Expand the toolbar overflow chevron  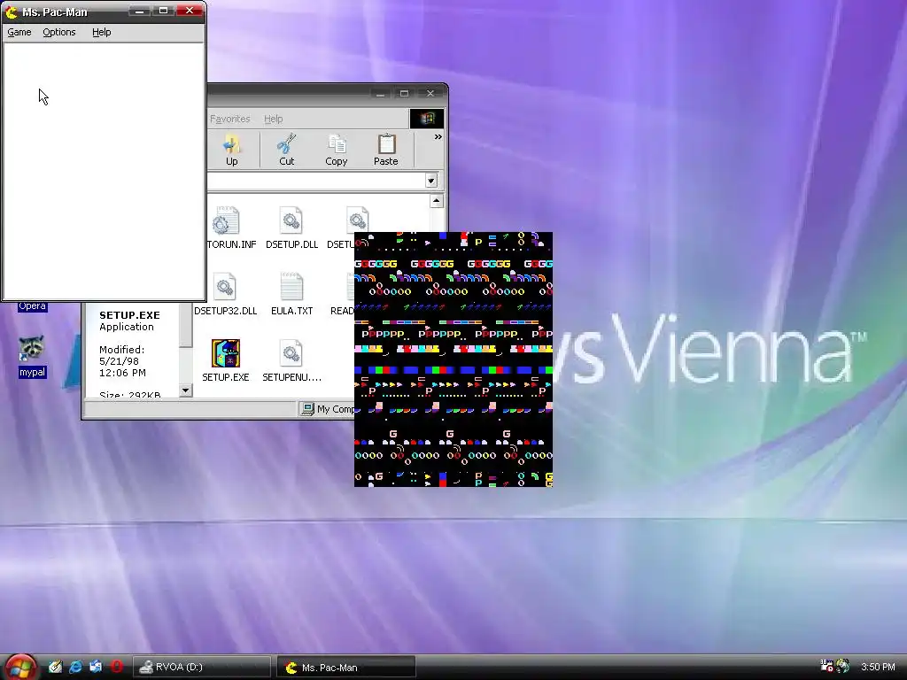tap(438, 137)
